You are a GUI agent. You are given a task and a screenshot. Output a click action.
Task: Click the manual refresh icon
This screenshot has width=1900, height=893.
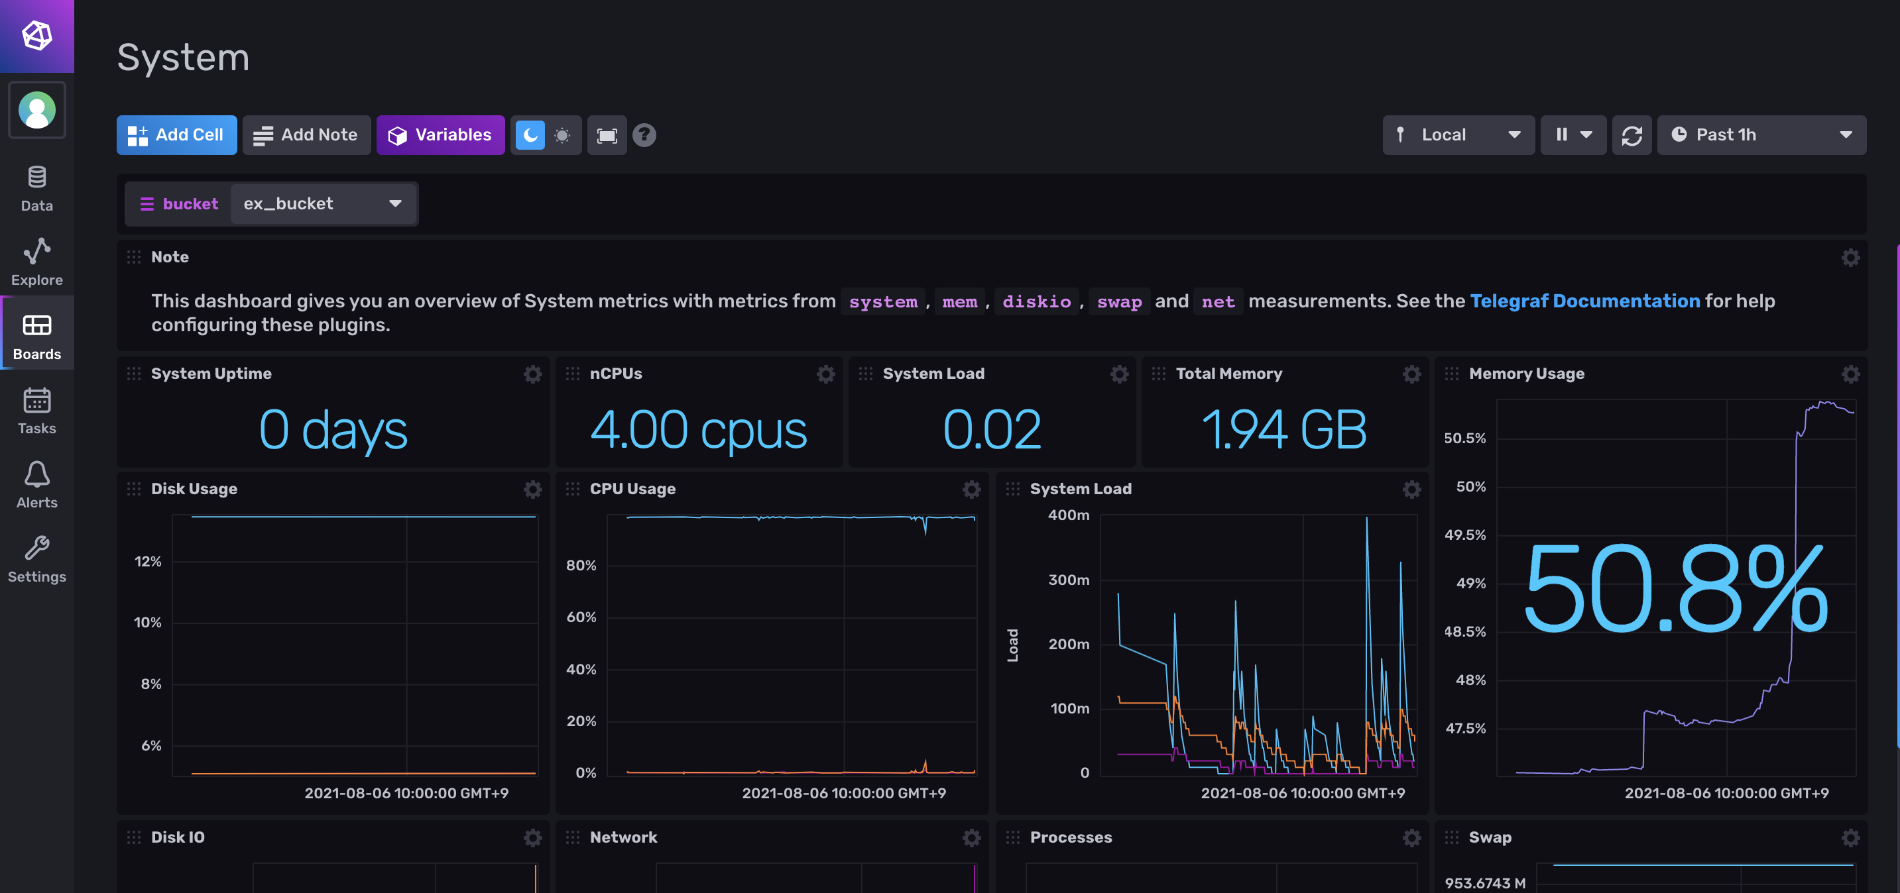(x=1631, y=135)
